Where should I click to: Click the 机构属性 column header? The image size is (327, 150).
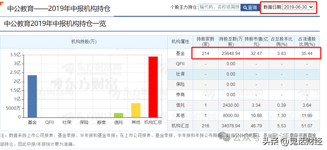(x=180, y=42)
